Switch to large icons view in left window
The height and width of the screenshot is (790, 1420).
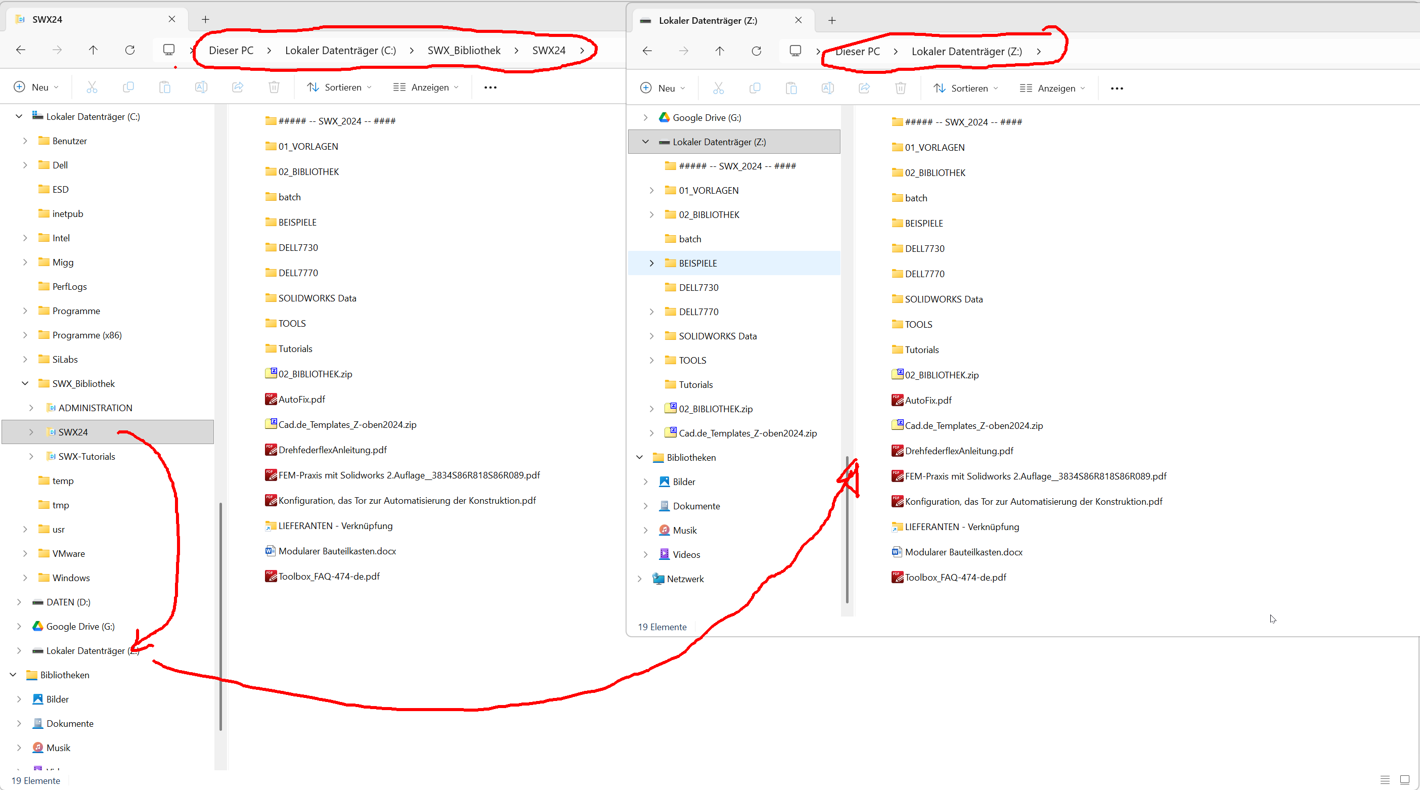coord(1404,779)
